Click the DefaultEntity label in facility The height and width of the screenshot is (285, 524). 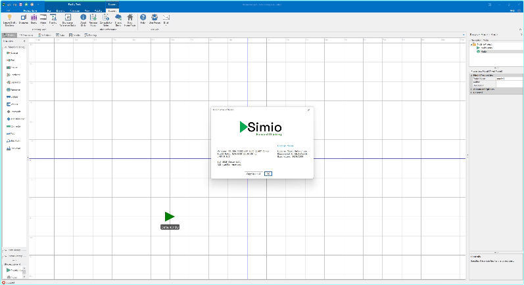[170, 227]
